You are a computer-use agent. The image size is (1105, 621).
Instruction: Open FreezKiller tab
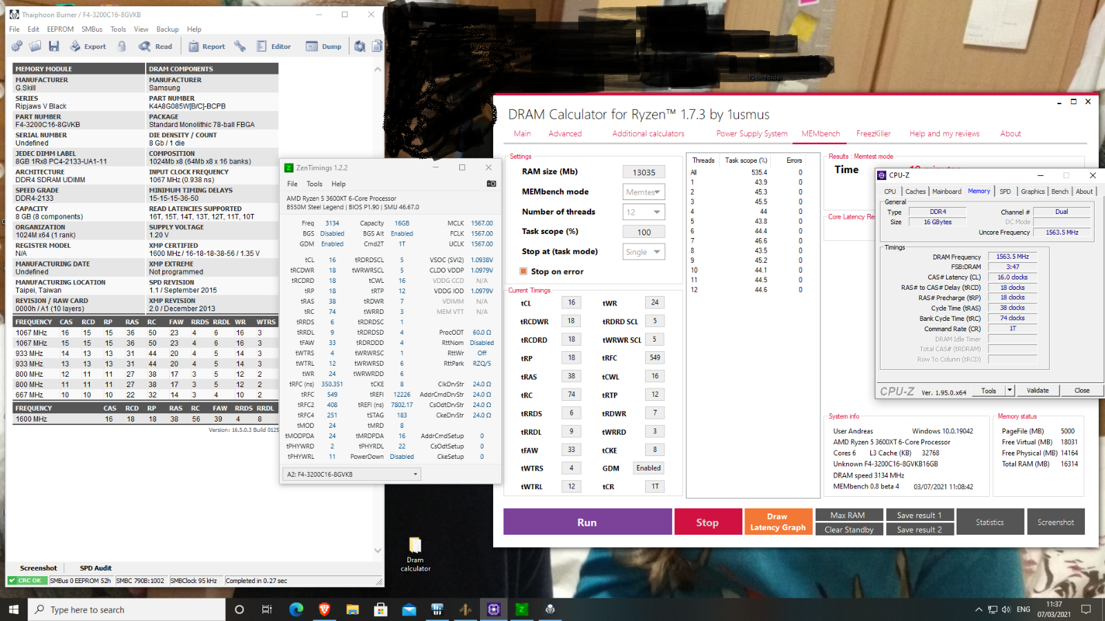[873, 134]
